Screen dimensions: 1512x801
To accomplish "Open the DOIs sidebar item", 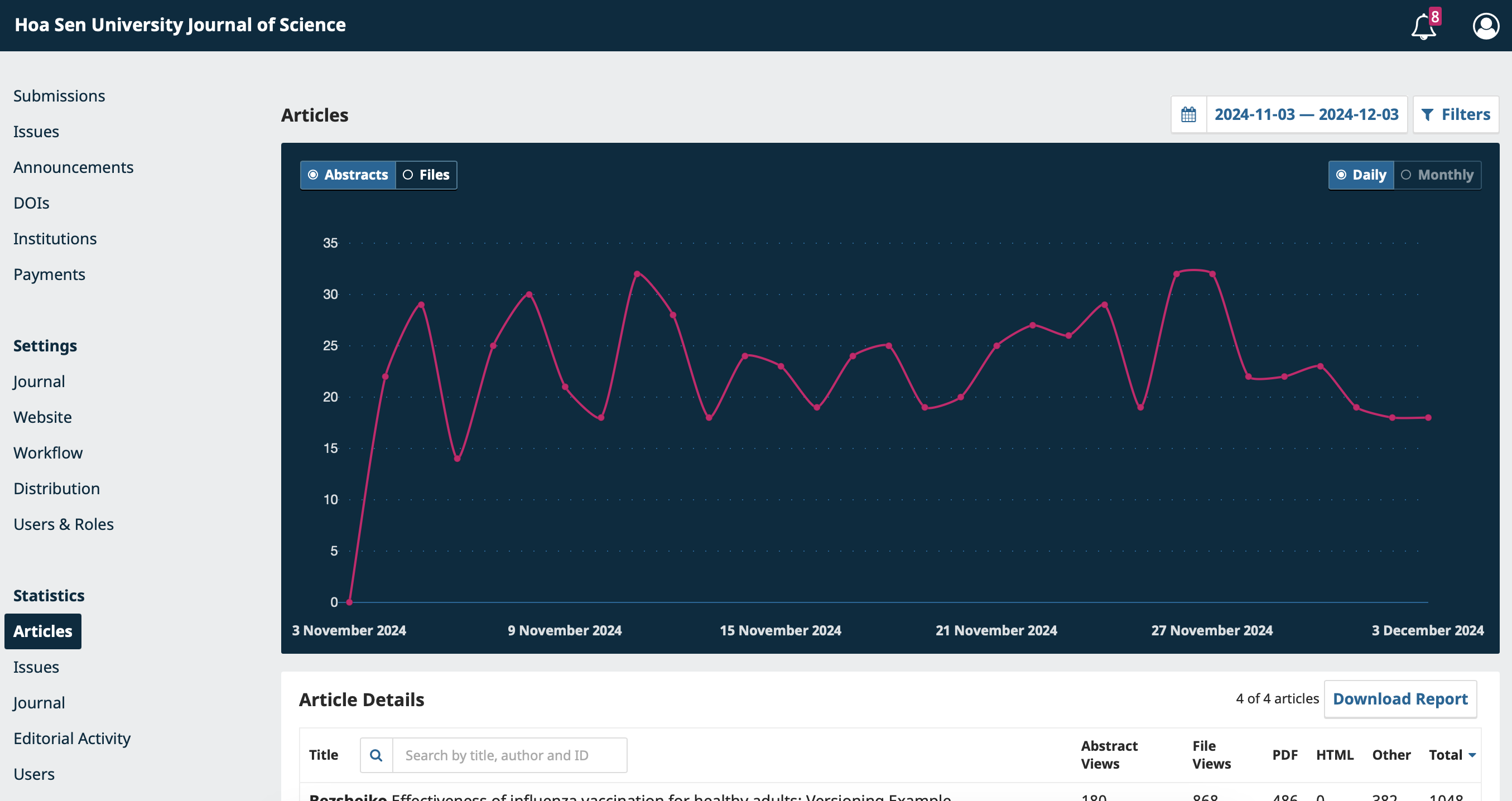I will point(31,203).
